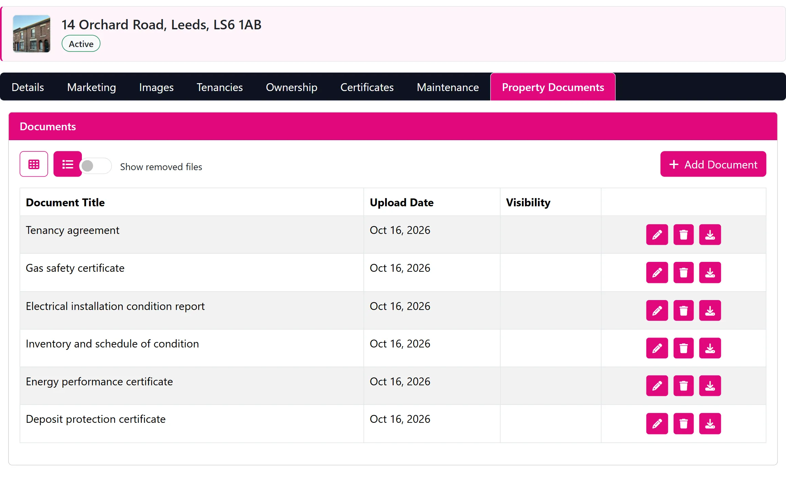The width and height of the screenshot is (786, 491).
Task: Click the address 14 Orchard Road heading
Action: (161, 25)
